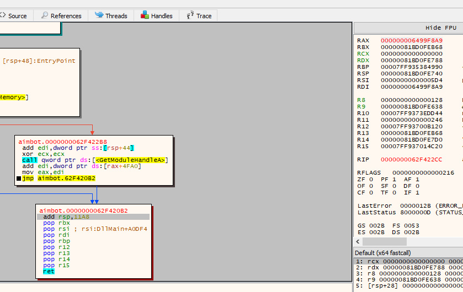Toggle the DF flag value
463x292 pixels.
(x=418, y=186)
